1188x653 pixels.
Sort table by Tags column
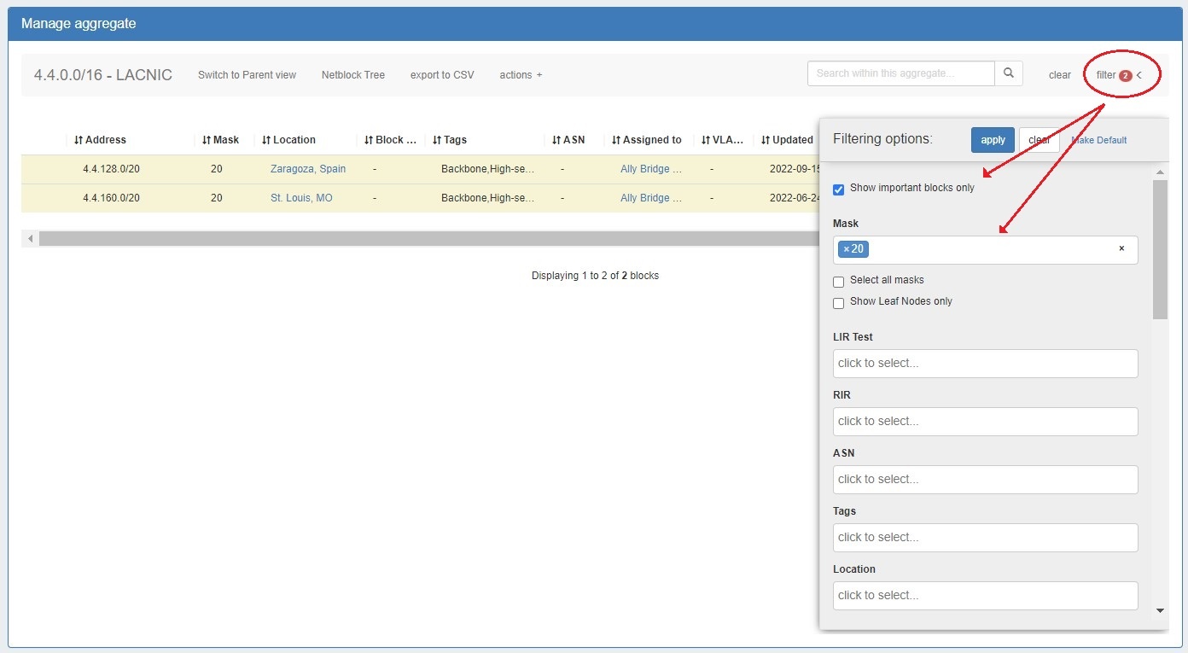tap(450, 140)
